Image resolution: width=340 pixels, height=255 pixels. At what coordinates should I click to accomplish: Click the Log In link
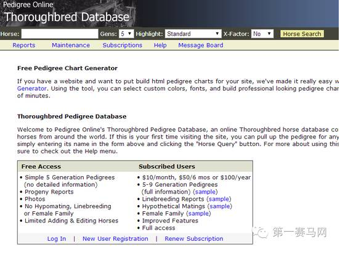click(x=57, y=238)
